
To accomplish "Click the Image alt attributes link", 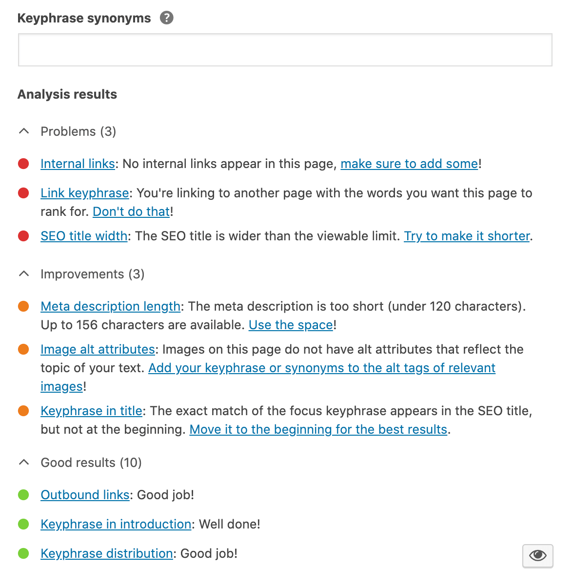I will pos(98,349).
